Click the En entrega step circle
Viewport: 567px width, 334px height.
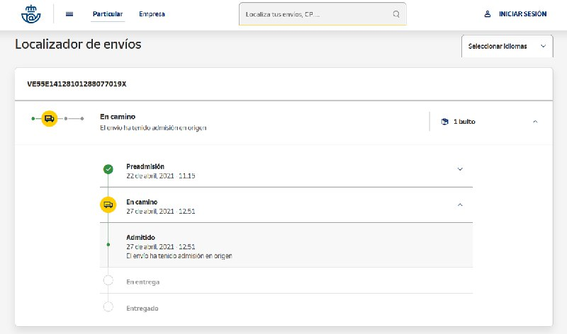tap(108, 280)
